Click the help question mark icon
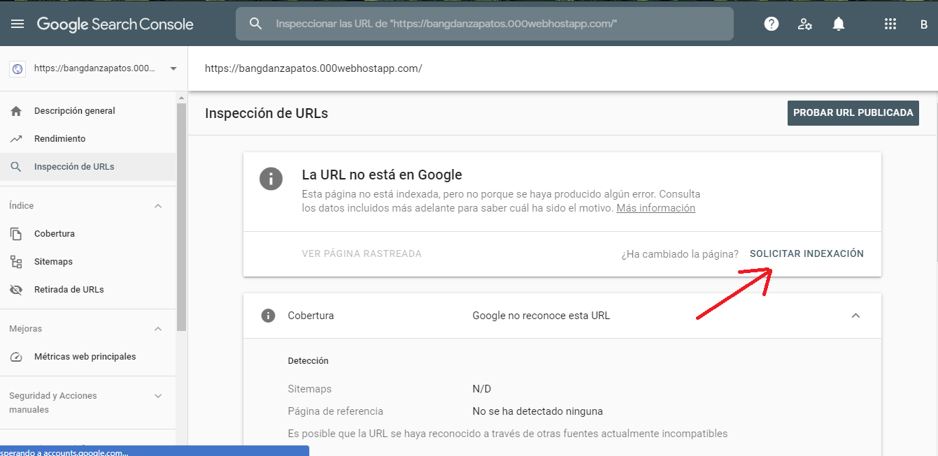This screenshot has width=938, height=456. [772, 24]
